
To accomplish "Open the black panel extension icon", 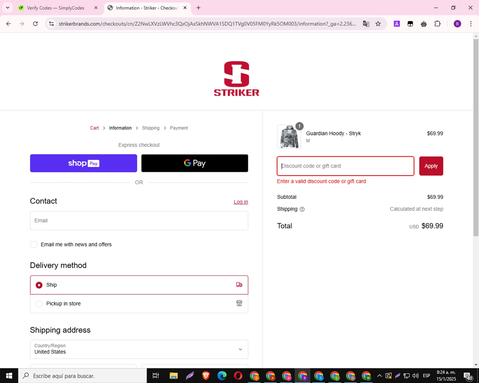I will point(410,24).
